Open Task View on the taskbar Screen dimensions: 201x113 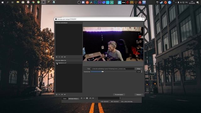pos(13,2)
